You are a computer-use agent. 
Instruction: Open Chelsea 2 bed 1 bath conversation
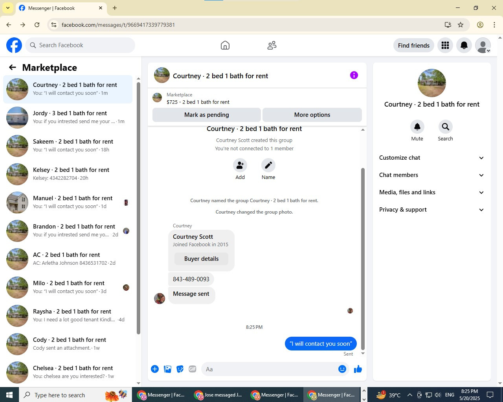[x=68, y=372]
